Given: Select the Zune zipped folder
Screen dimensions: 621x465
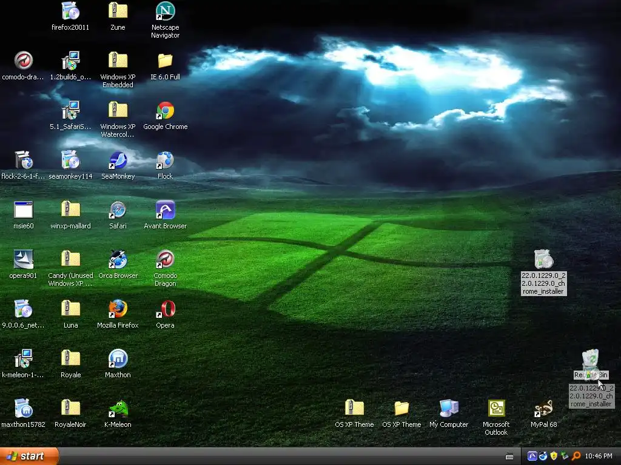Looking at the screenshot, I should click(118, 12).
